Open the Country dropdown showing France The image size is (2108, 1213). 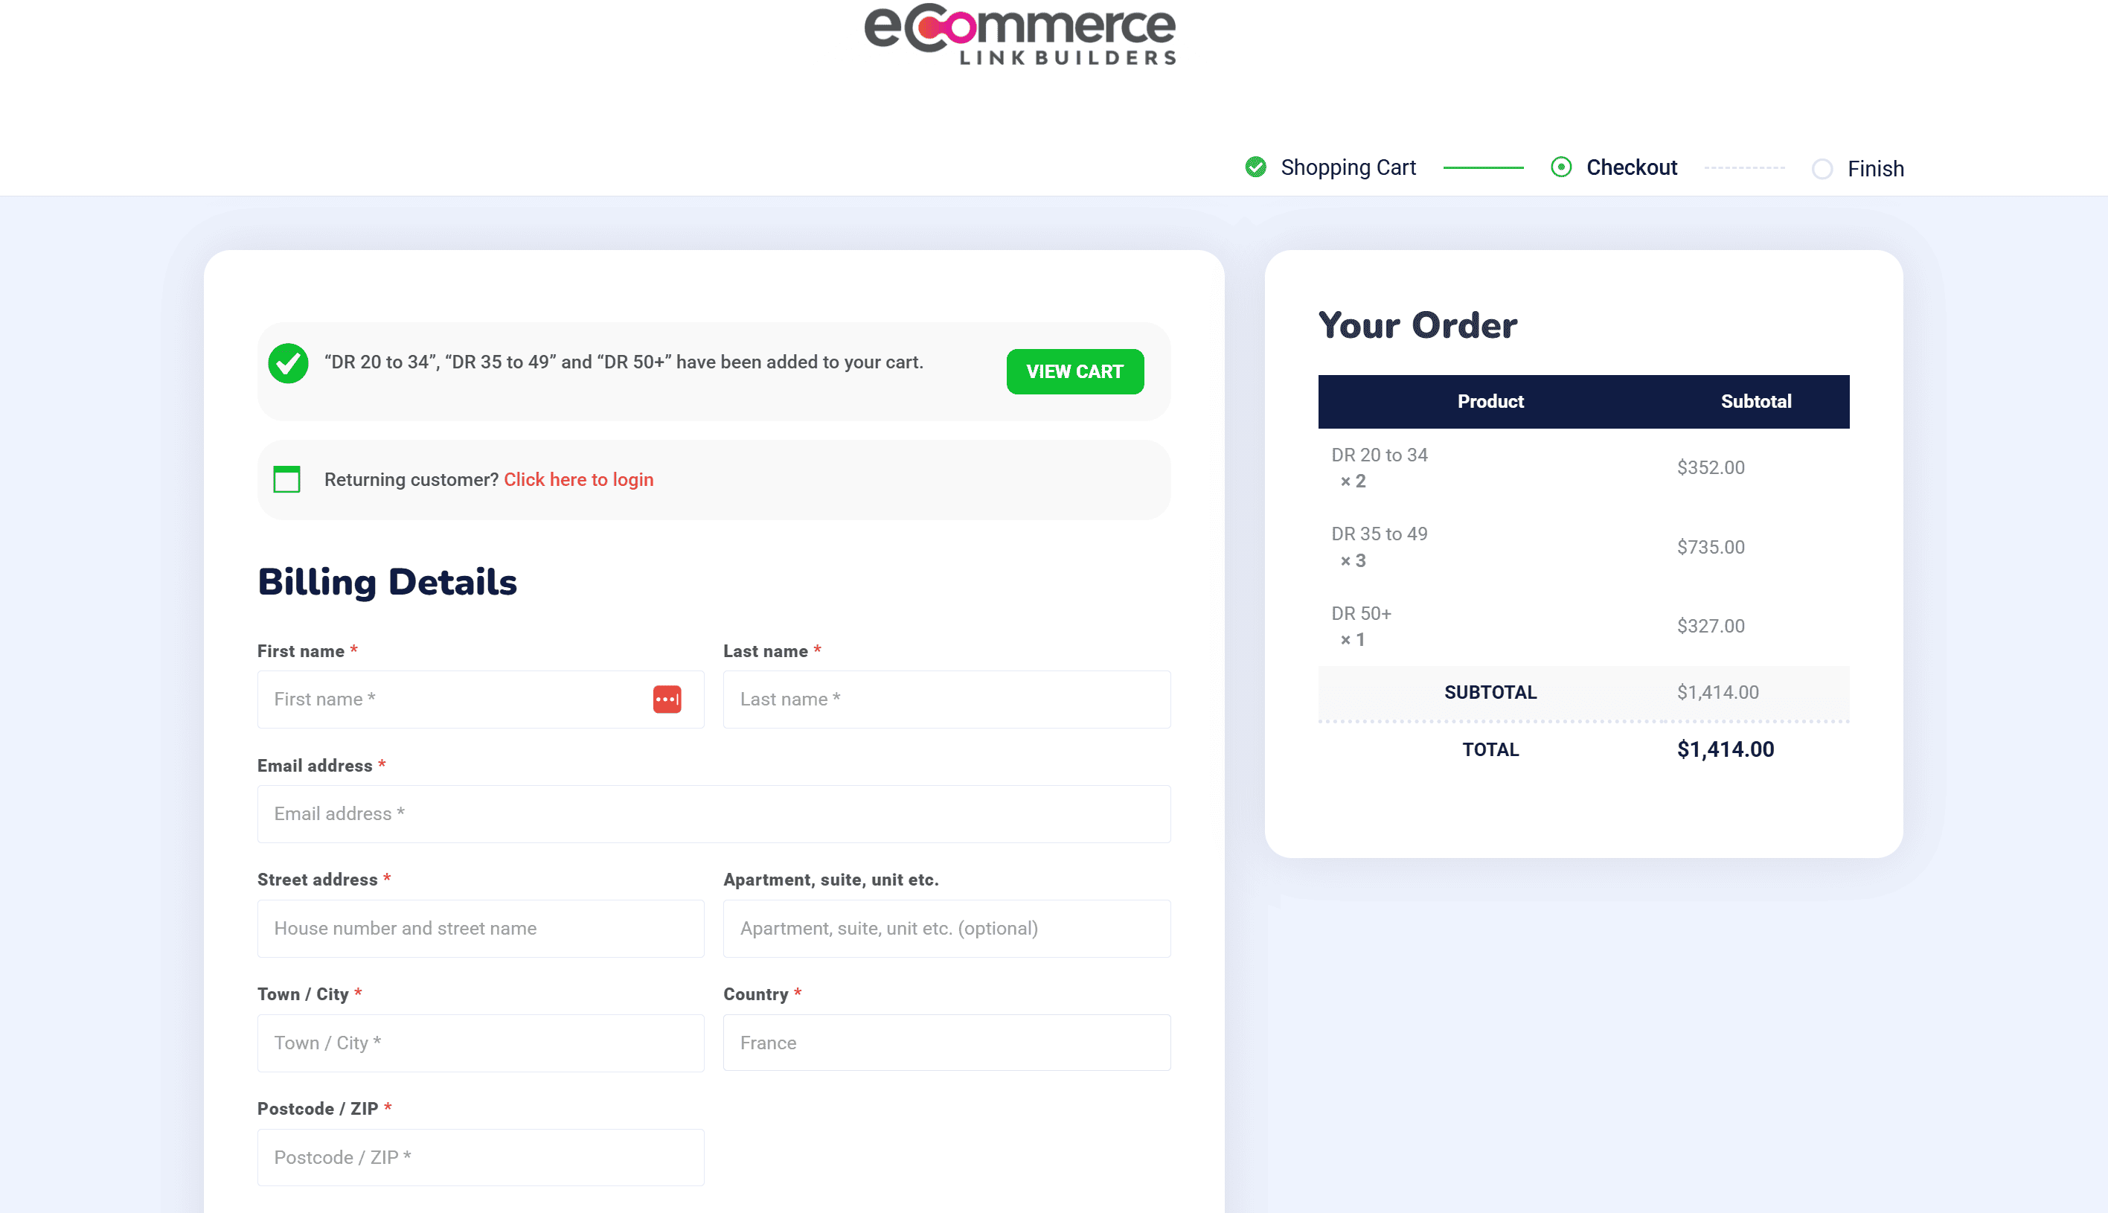(x=947, y=1043)
